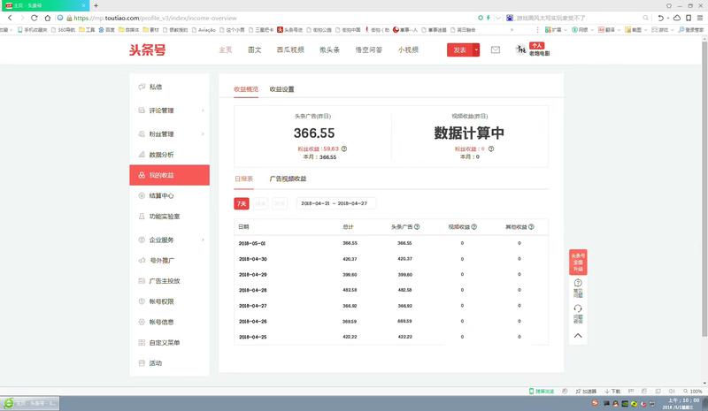Screen dimensions: 708x411
Task: Open the browser hamburger menu
Action: [x=700, y=18]
